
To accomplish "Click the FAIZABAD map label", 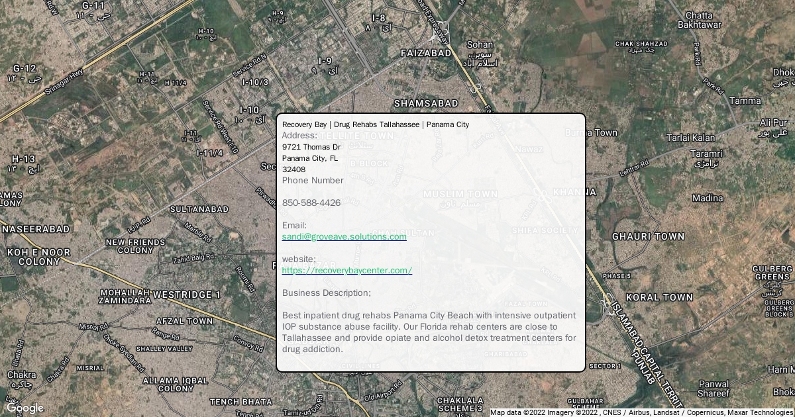I will pyautogui.click(x=426, y=52).
